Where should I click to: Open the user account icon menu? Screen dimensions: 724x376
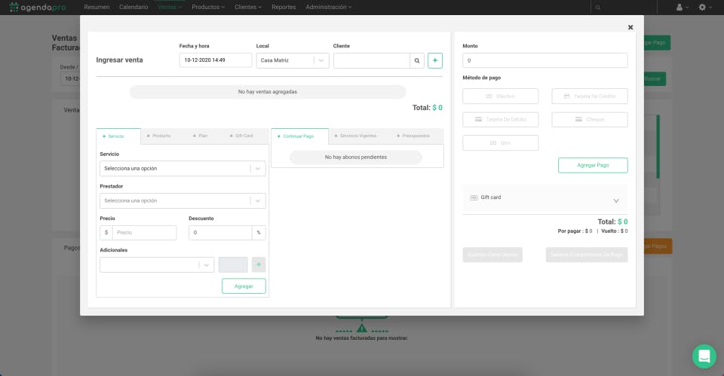[682, 7]
